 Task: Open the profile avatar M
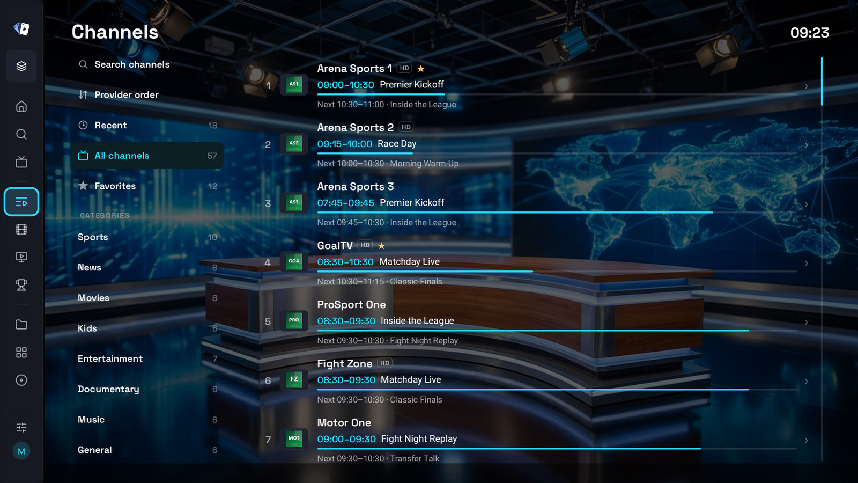click(21, 451)
